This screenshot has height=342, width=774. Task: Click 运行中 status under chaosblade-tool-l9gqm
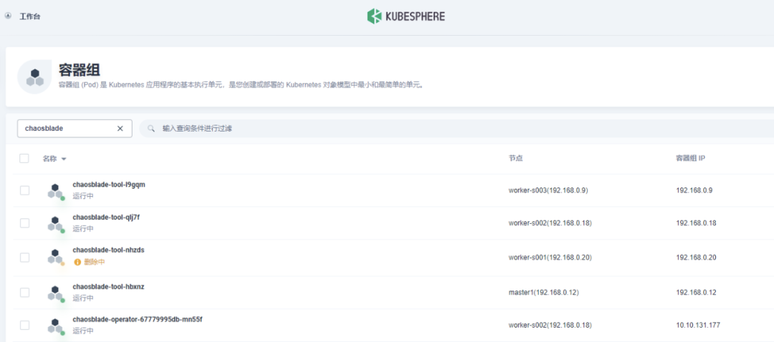pyautogui.click(x=83, y=195)
